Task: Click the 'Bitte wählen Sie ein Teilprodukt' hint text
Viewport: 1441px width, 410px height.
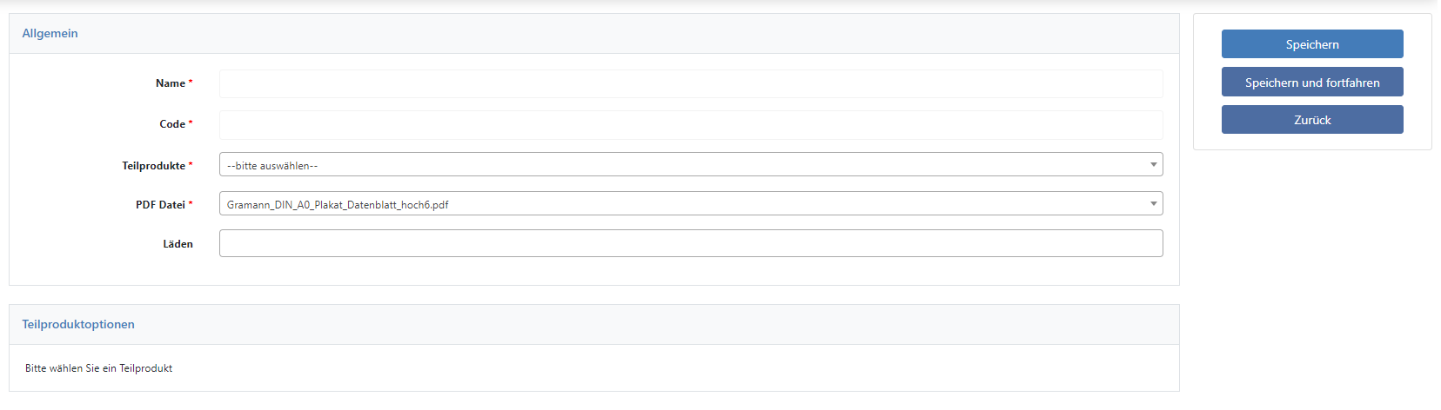Action: click(98, 368)
